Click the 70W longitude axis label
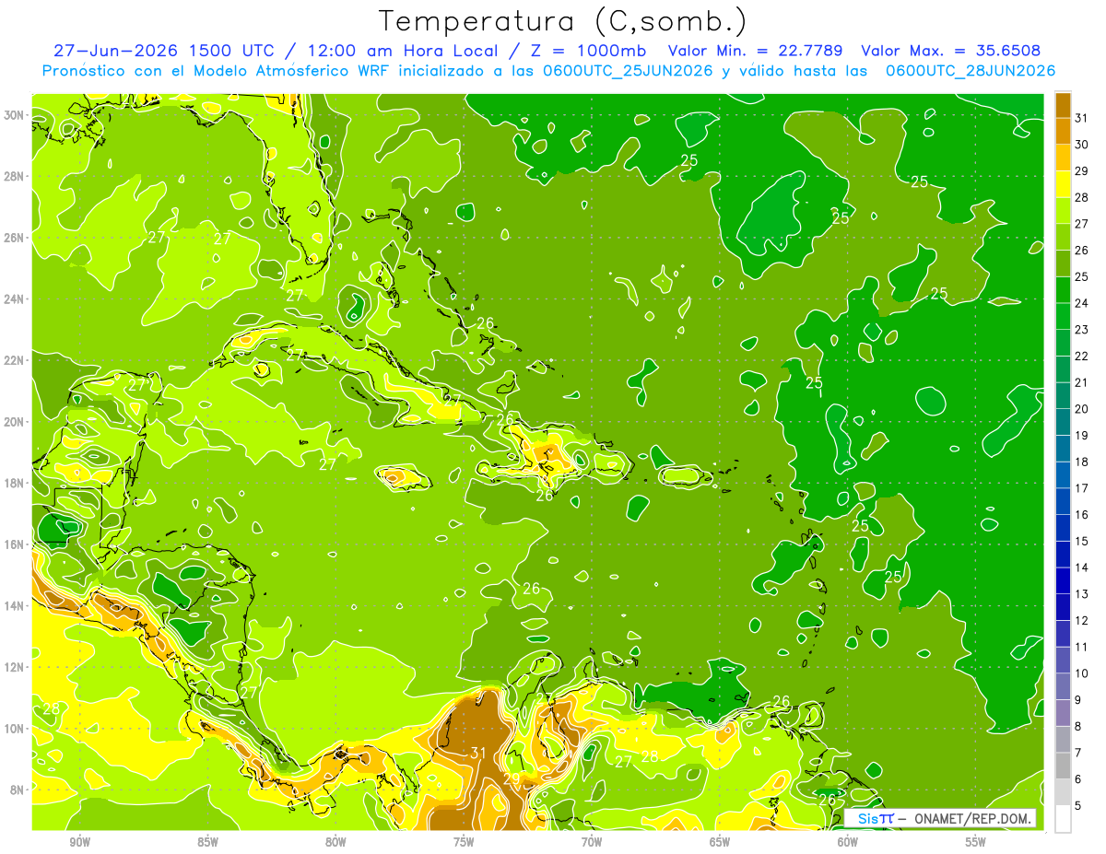The image size is (1106, 854). point(592,842)
